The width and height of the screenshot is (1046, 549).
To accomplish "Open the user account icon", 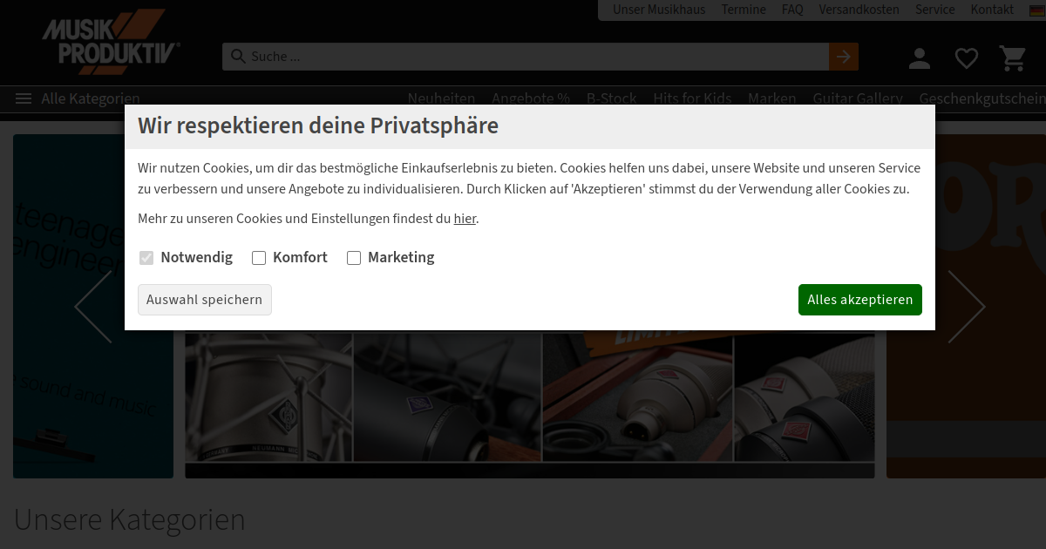I will 920,58.
